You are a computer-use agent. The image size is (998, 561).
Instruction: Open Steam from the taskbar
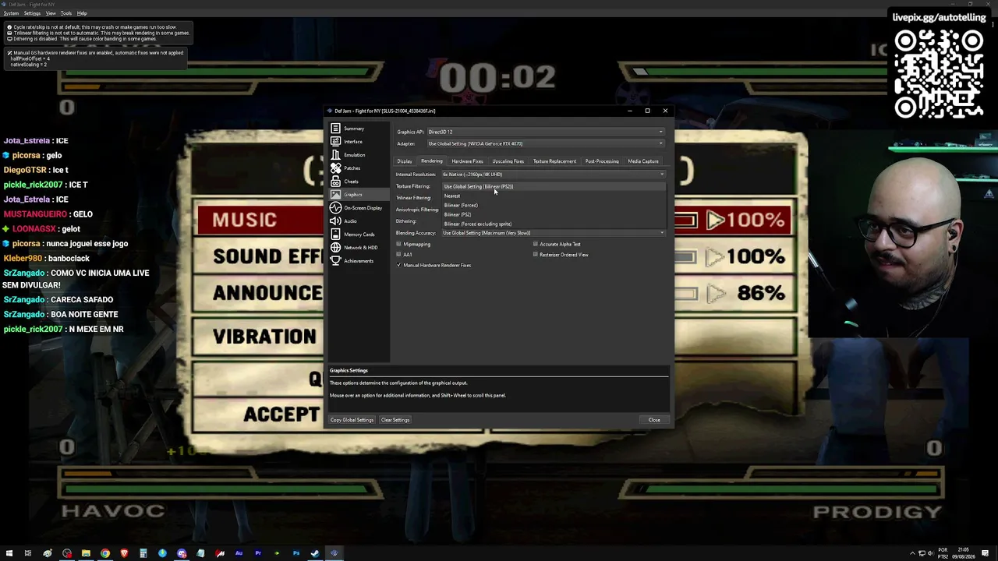click(x=315, y=553)
